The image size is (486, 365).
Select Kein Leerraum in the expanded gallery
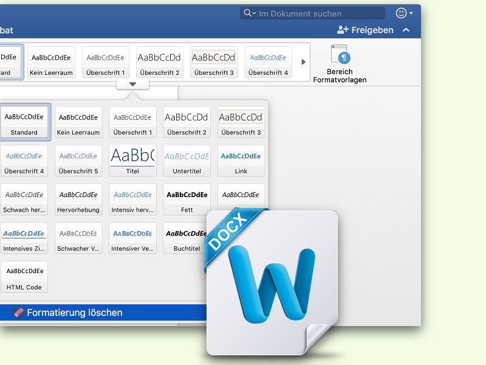coord(78,122)
